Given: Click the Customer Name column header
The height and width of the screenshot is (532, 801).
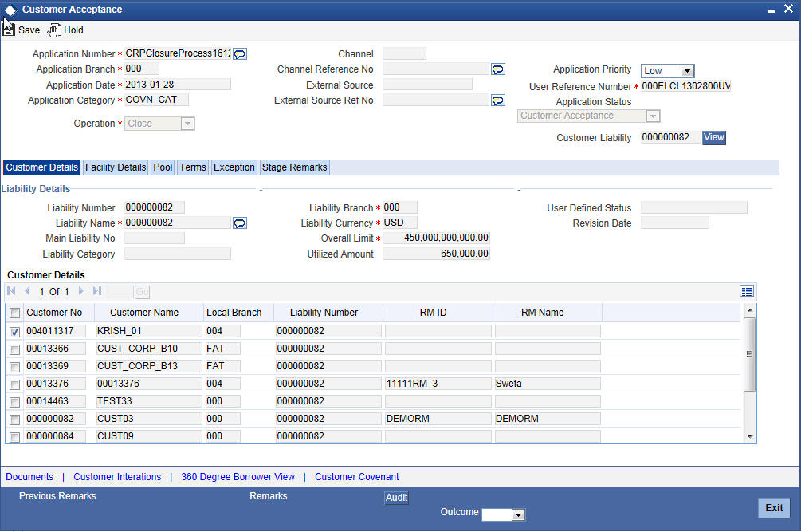Looking at the screenshot, I should [x=144, y=313].
